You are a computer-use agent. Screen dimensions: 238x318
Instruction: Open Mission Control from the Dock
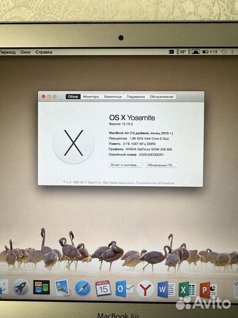[42, 287]
